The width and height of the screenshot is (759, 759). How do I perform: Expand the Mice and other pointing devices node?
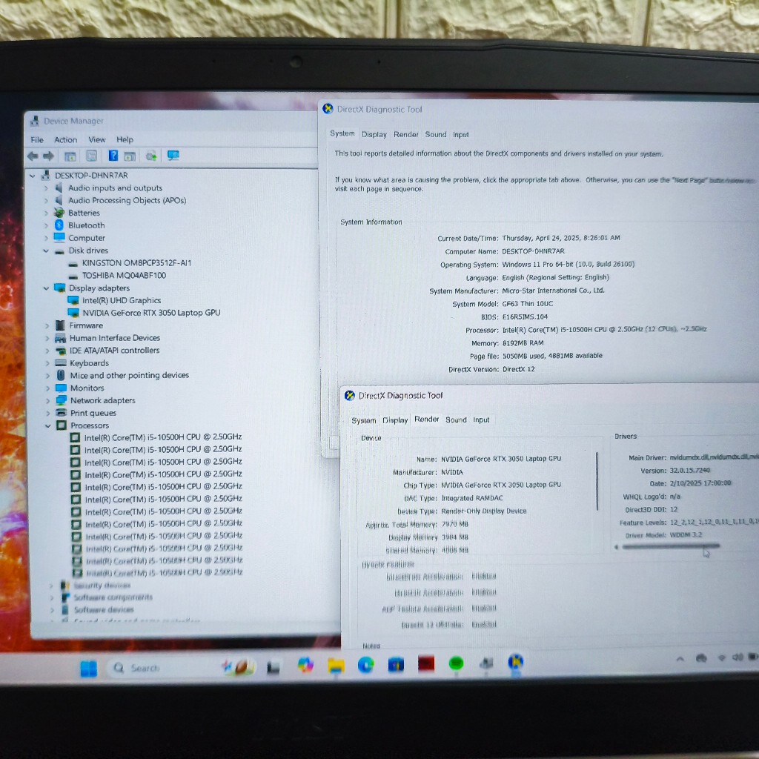click(47, 376)
